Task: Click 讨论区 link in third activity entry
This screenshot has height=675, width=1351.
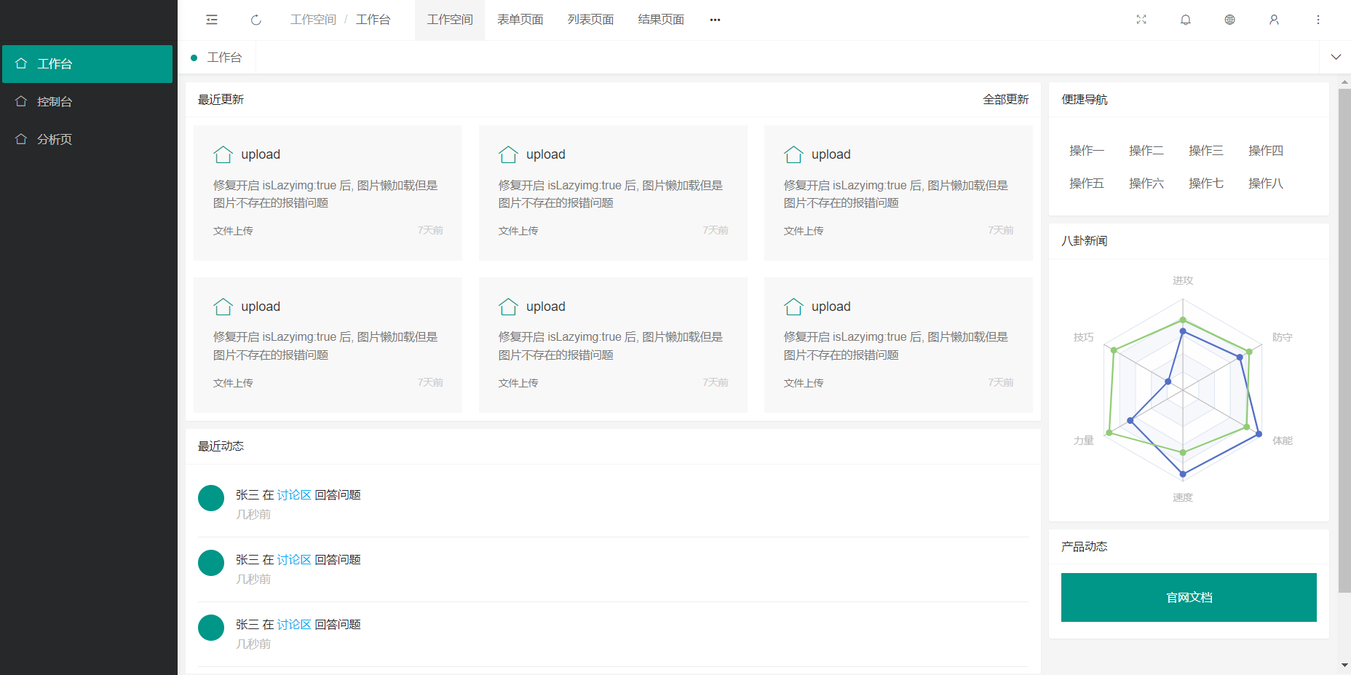Action: pos(294,625)
